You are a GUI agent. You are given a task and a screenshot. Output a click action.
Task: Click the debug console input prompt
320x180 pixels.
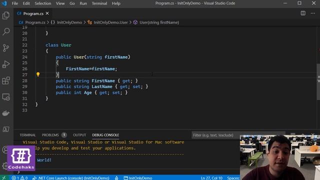click(128, 172)
